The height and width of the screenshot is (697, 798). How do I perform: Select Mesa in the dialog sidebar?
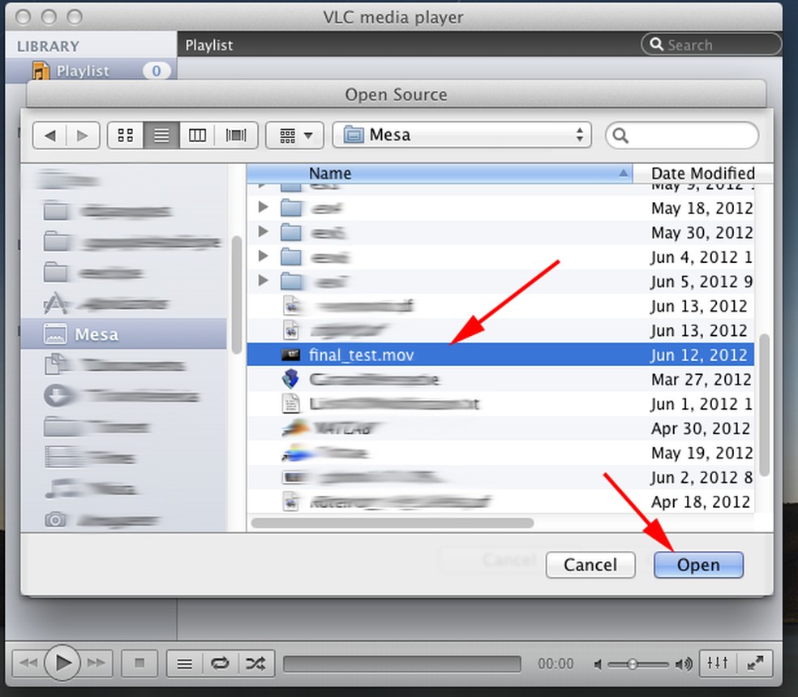pos(123,334)
